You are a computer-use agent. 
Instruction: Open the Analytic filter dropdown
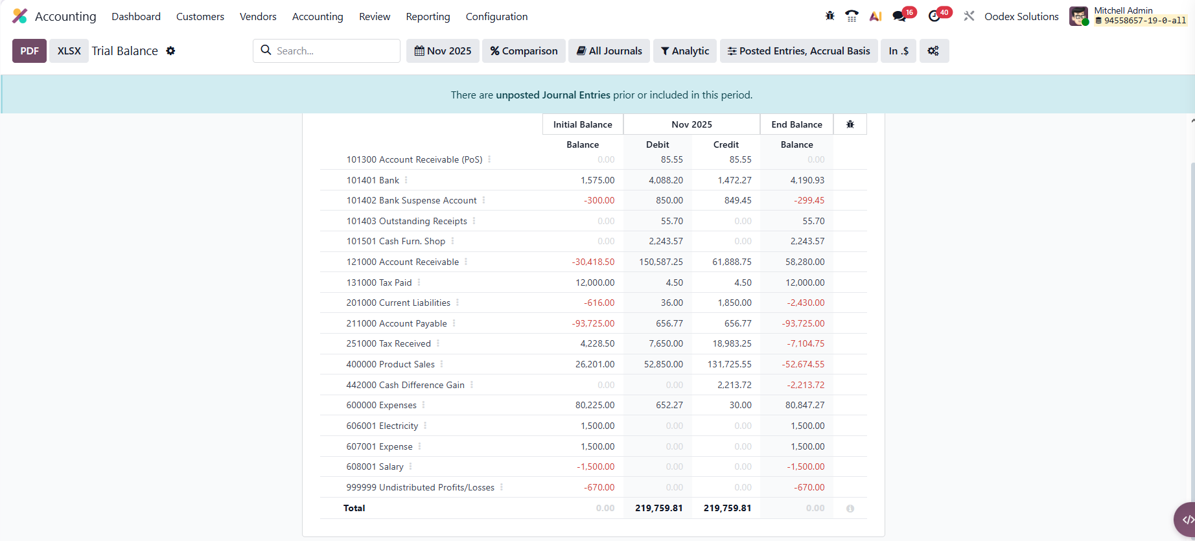pos(685,51)
